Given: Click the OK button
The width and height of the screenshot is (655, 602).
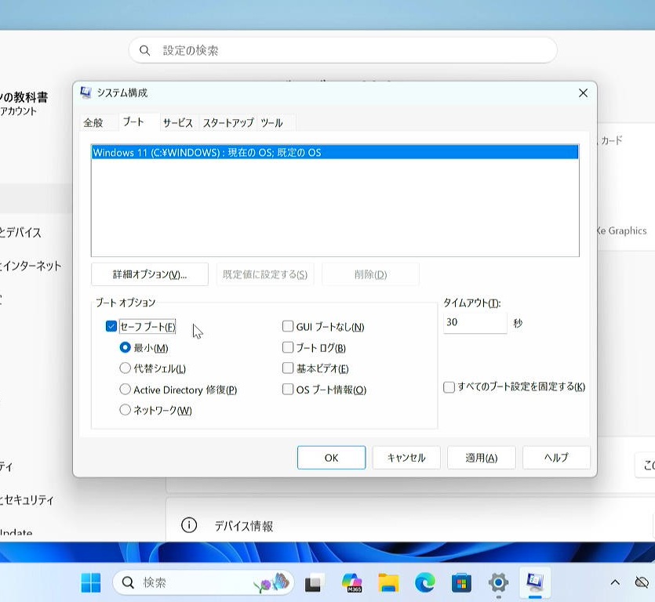Looking at the screenshot, I should (331, 458).
